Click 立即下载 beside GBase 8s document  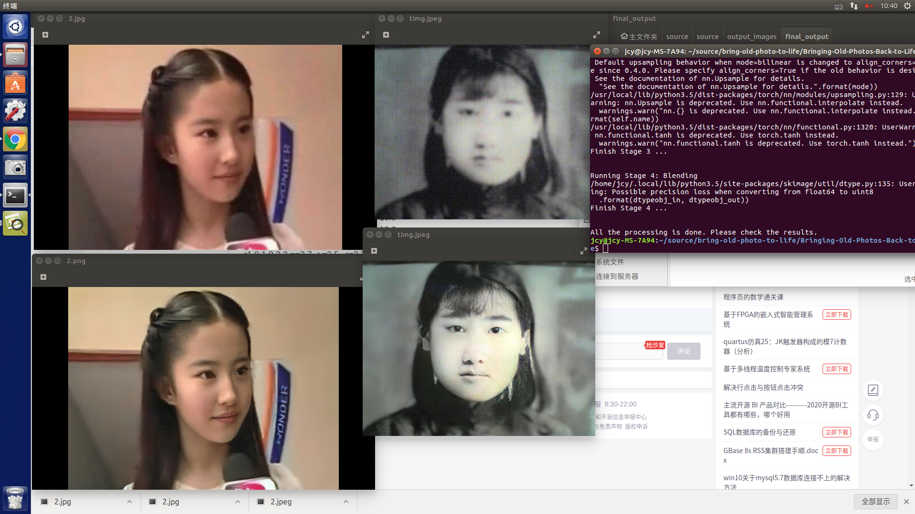click(x=837, y=451)
